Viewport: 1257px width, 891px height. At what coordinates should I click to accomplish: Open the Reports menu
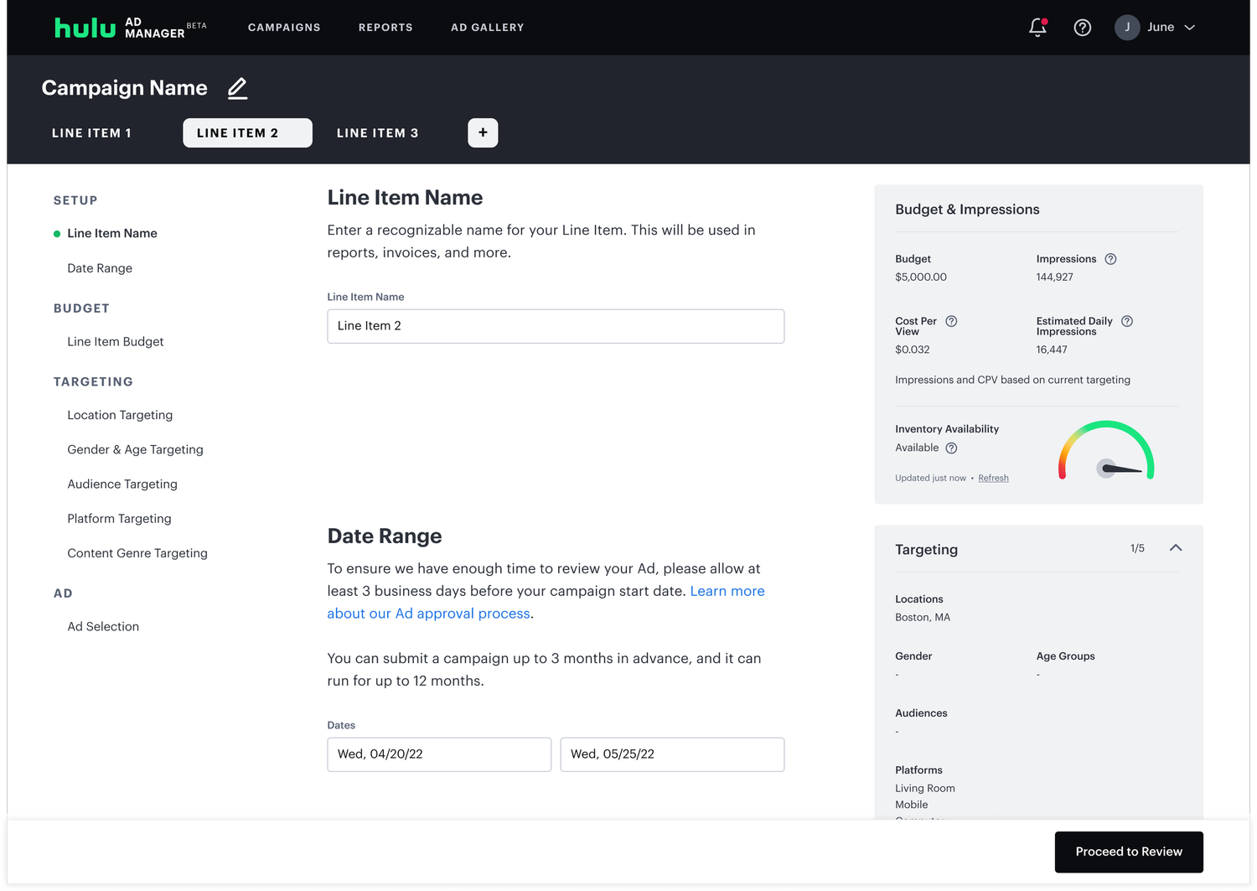point(385,28)
